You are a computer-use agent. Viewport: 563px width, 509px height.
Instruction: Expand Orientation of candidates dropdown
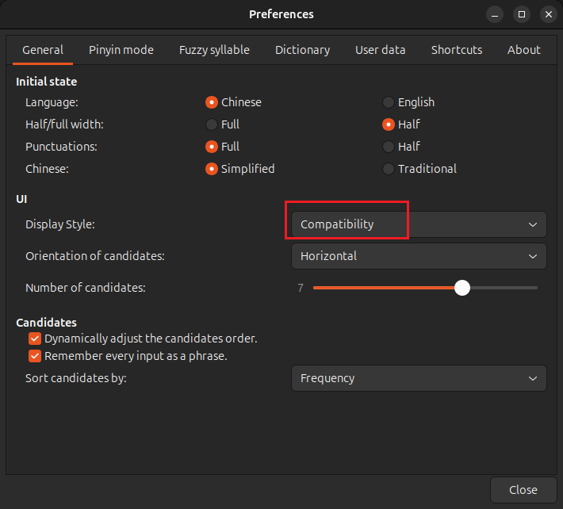coord(419,256)
